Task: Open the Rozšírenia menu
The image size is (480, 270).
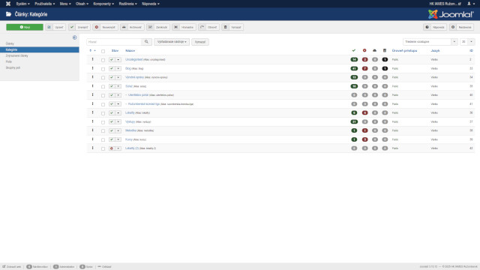Action: [x=128, y=4]
